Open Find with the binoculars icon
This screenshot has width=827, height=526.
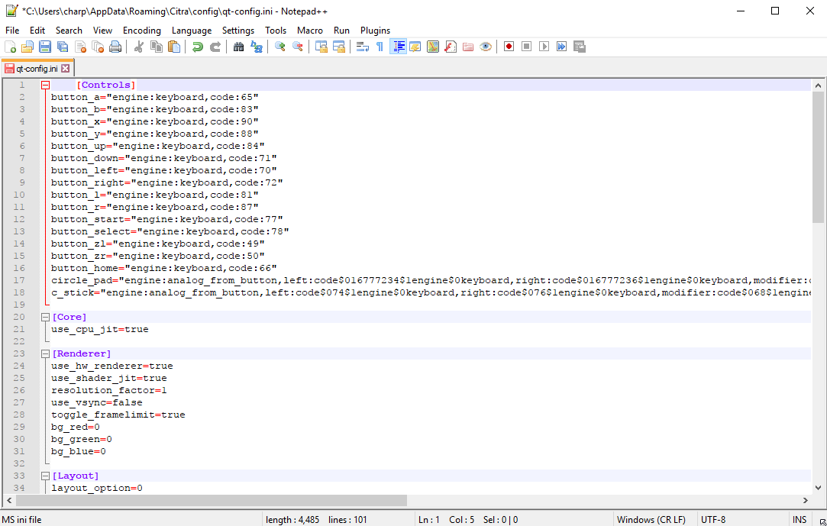(x=238, y=47)
